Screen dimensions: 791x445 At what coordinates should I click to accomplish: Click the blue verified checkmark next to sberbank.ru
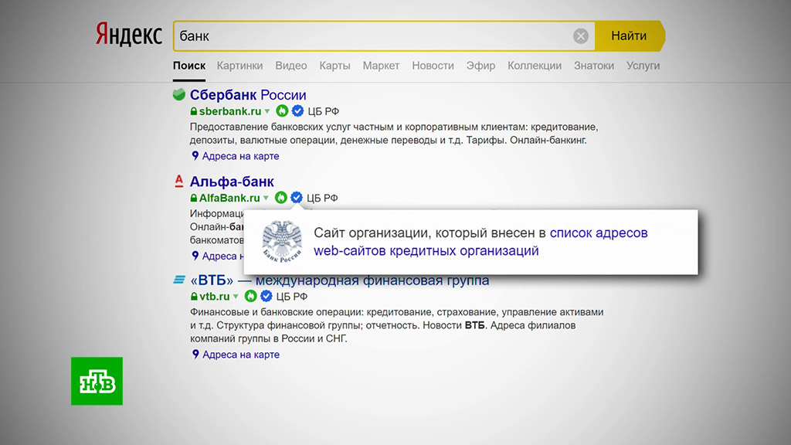coord(297,111)
